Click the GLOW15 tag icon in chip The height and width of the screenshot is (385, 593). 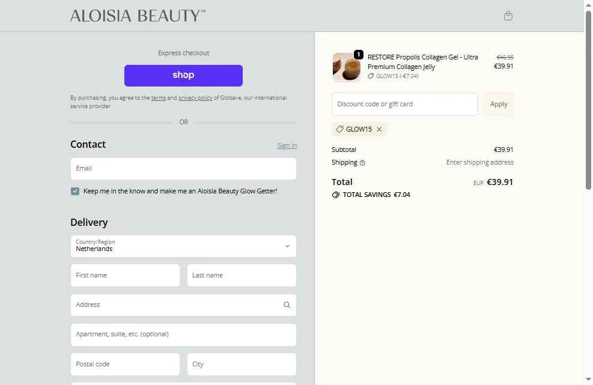[x=339, y=129]
